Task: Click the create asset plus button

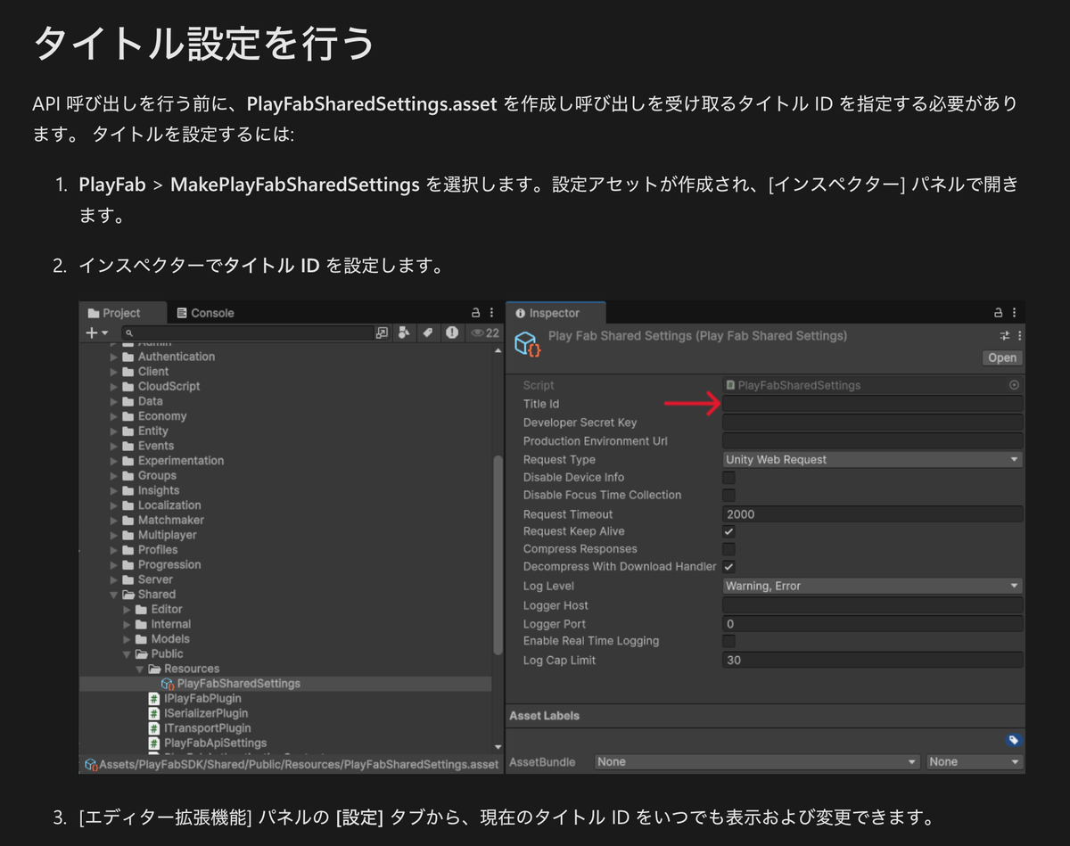Action: point(91,333)
